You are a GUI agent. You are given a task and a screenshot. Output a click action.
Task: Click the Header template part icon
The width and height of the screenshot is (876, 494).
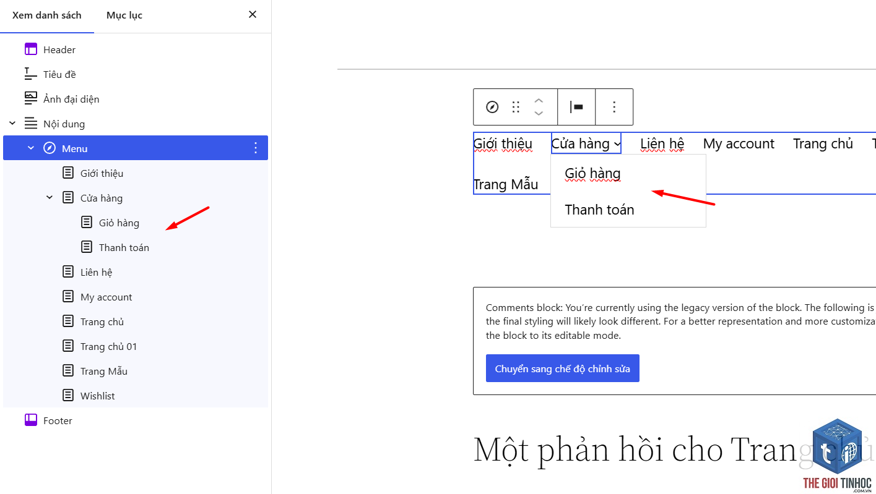click(31, 49)
